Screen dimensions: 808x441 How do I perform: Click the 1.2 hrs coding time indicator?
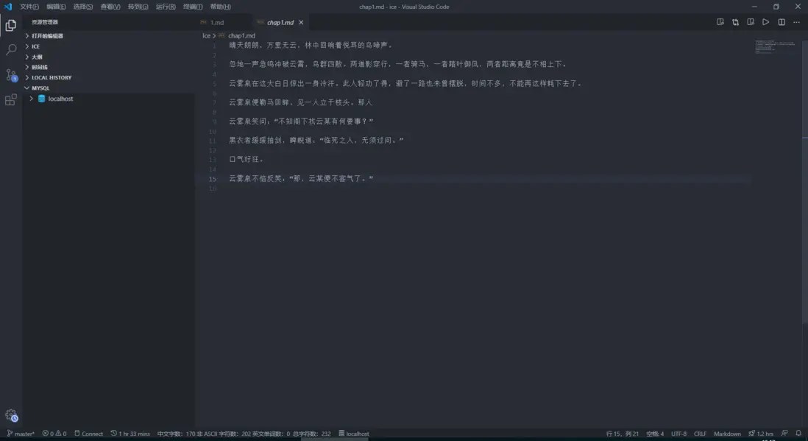tap(761, 434)
